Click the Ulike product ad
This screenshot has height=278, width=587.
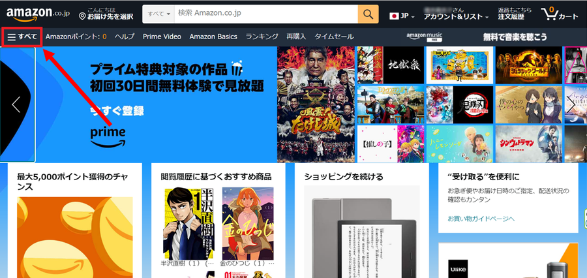pos(508,260)
